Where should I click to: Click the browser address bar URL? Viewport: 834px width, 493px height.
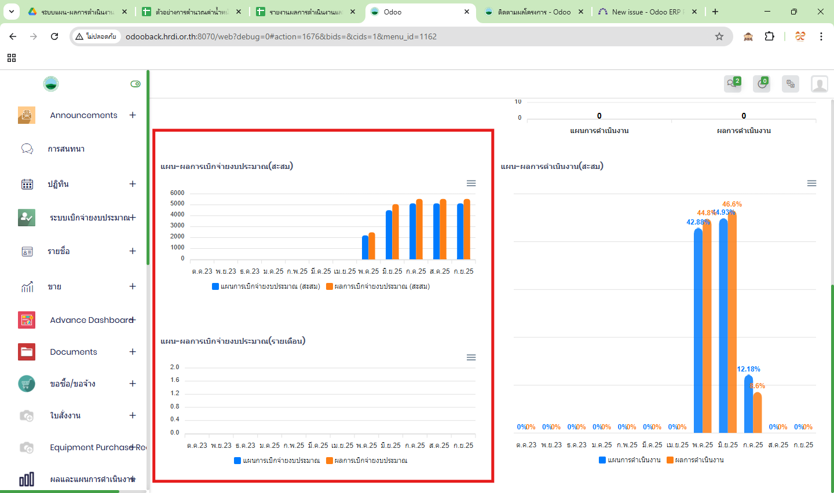281,36
